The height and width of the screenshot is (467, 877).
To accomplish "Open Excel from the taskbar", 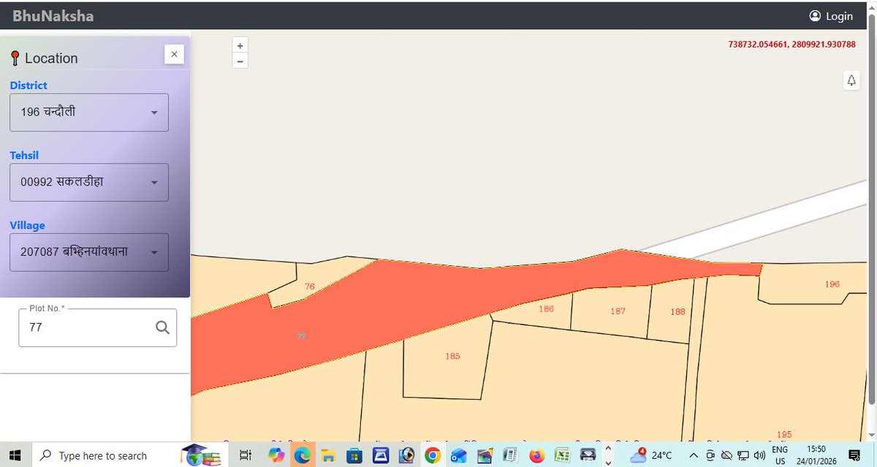I will click(x=562, y=455).
